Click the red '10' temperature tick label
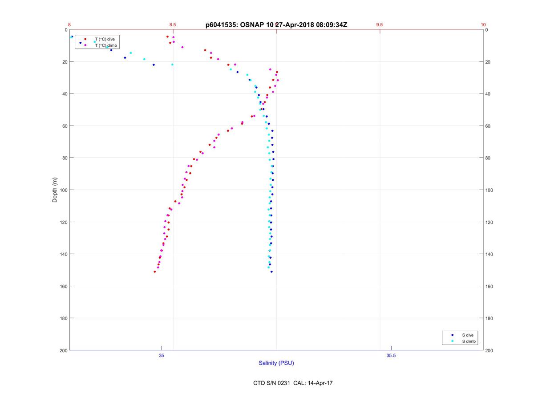534x394 pixels. [483, 24]
